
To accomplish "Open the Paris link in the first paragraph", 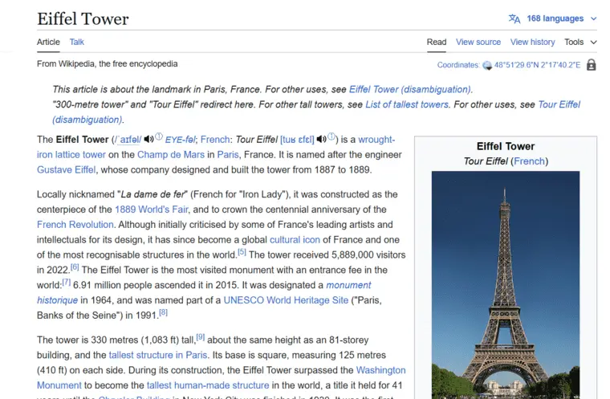I will point(228,155).
